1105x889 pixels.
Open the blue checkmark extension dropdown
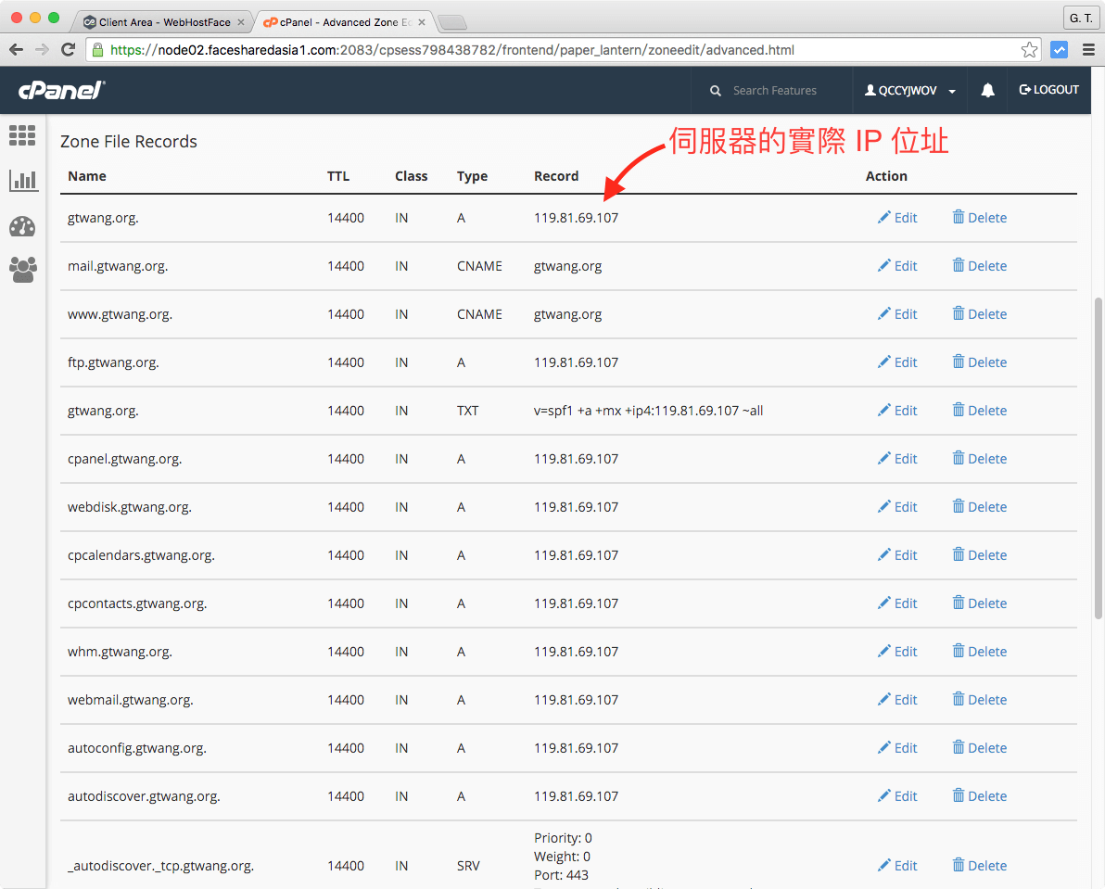(x=1059, y=49)
